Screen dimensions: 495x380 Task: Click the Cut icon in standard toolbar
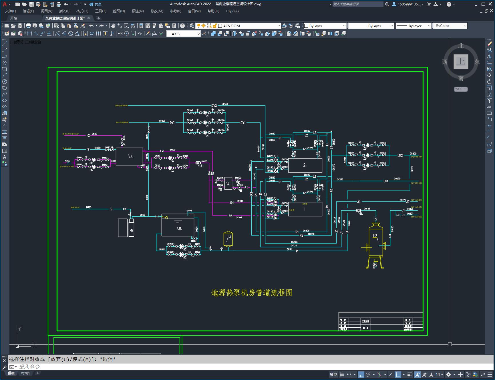(x=56, y=26)
